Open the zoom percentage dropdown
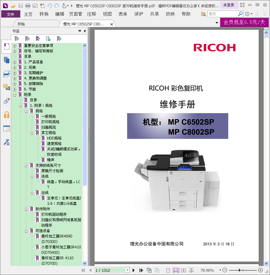 (x=220, y=270)
